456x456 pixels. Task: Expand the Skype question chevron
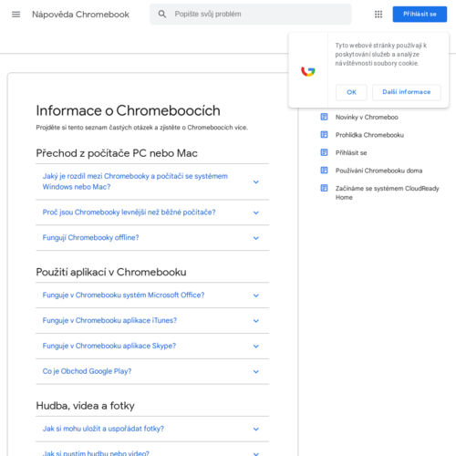(x=256, y=347)
